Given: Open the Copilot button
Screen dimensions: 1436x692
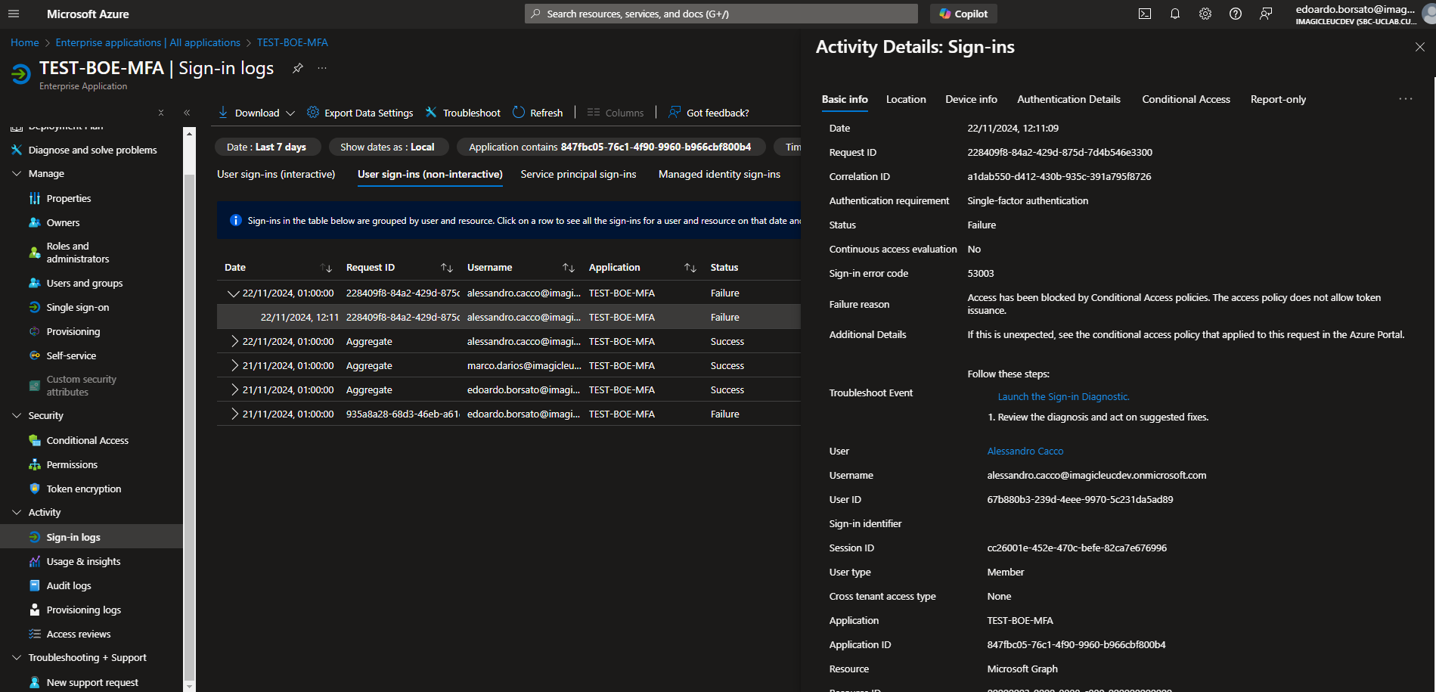Looking at the screenshot, I should point(963,14).
